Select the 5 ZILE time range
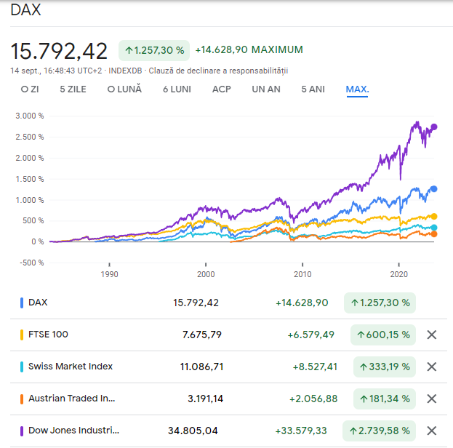This screenshot has width=453, height=448. tap(73, 89)
